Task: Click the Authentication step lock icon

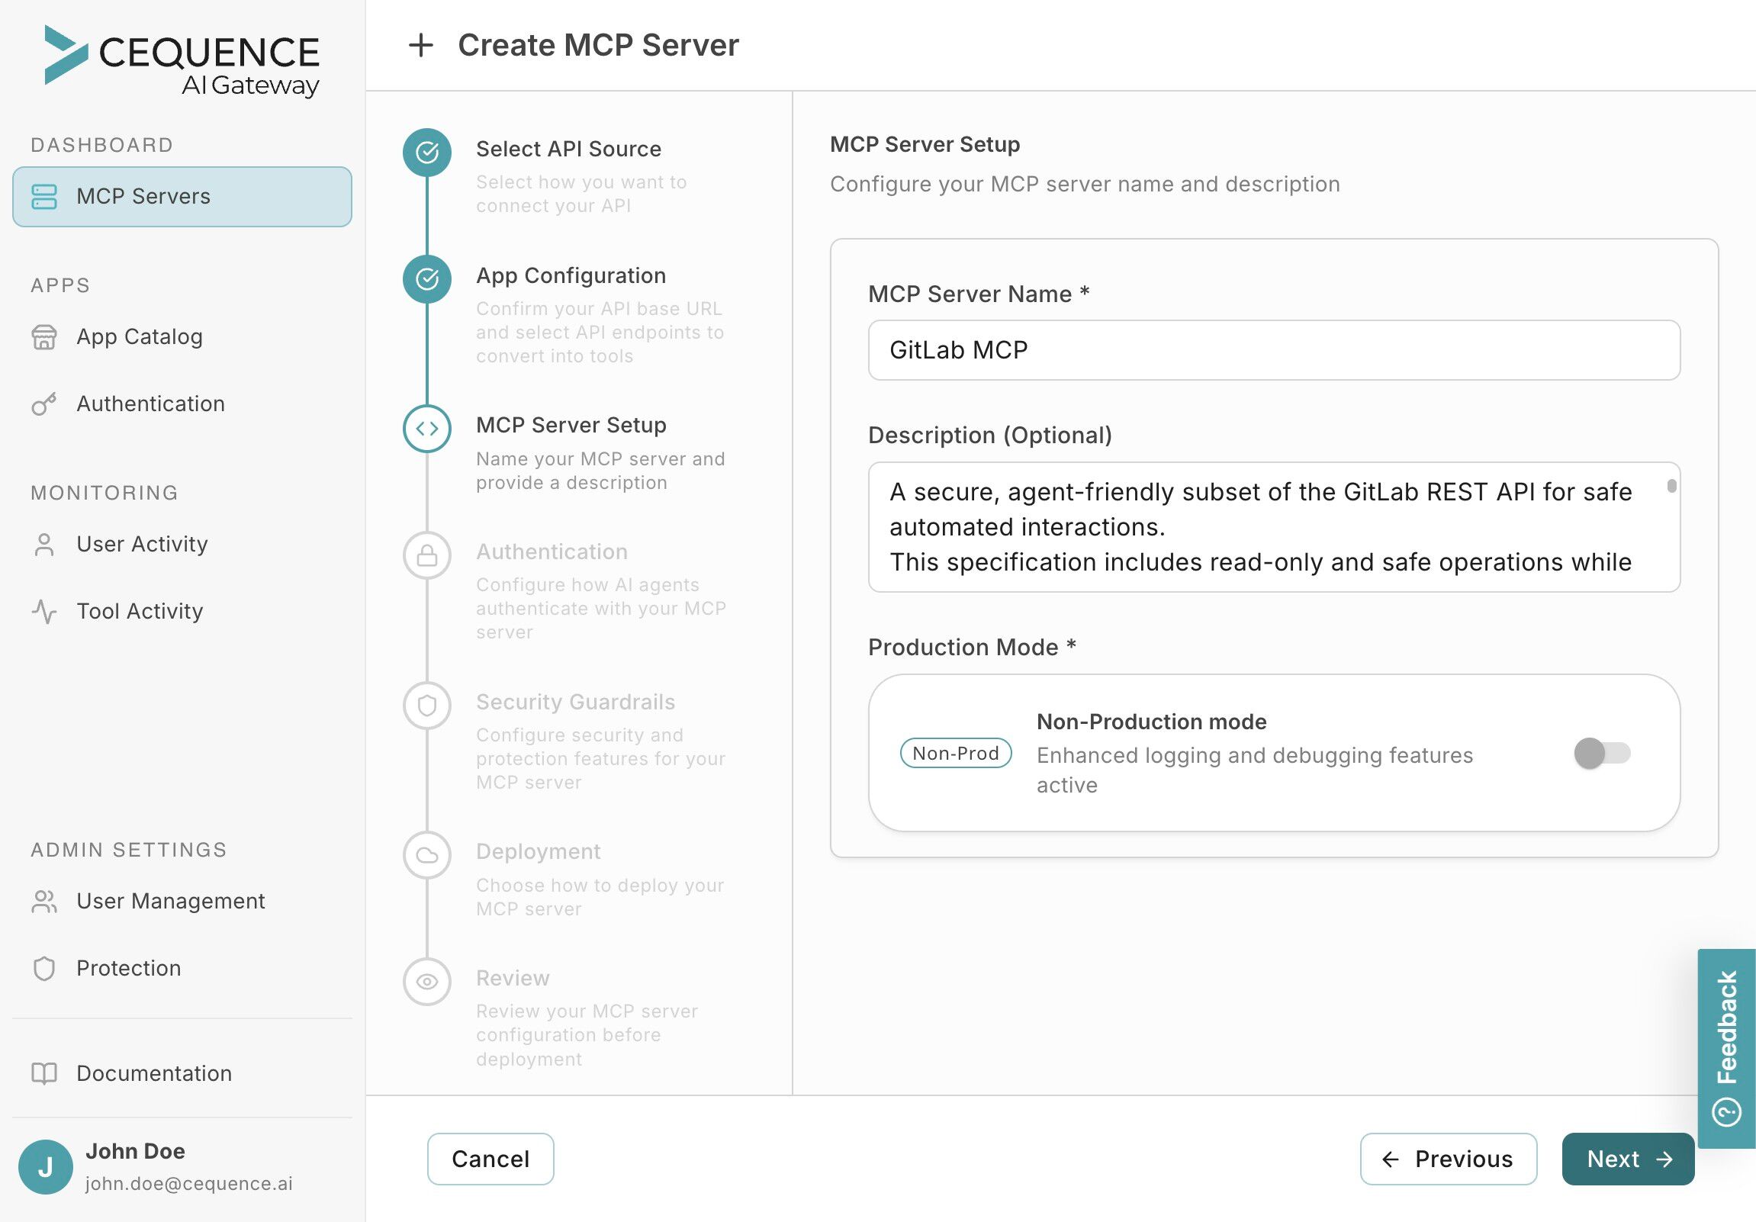Action: pyautogui.click(x=426, y=555)
